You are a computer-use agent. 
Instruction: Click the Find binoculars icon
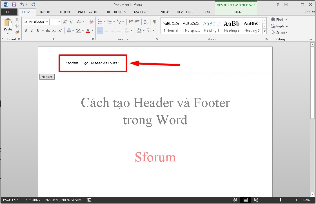(273, 19)
